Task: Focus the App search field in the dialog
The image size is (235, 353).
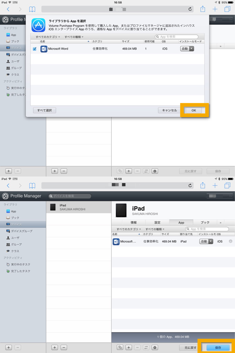Action: click(x=177, y=37)
